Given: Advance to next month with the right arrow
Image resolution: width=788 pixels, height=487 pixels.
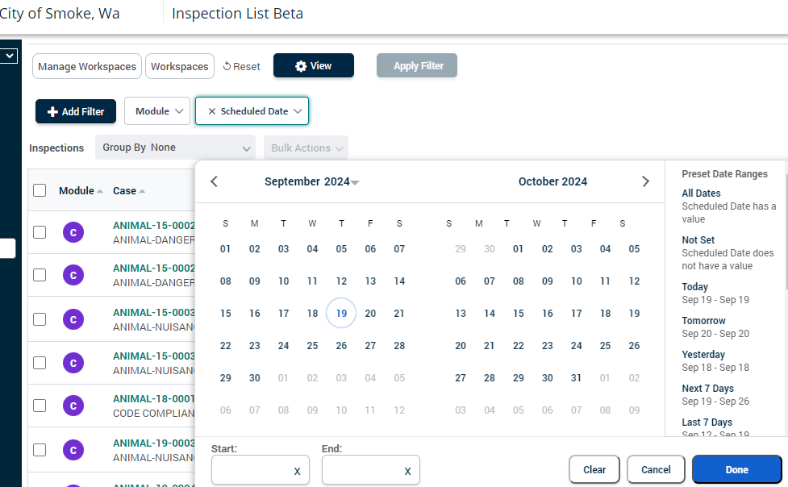Looking at the screenshot, I should (x=645, y=181).
